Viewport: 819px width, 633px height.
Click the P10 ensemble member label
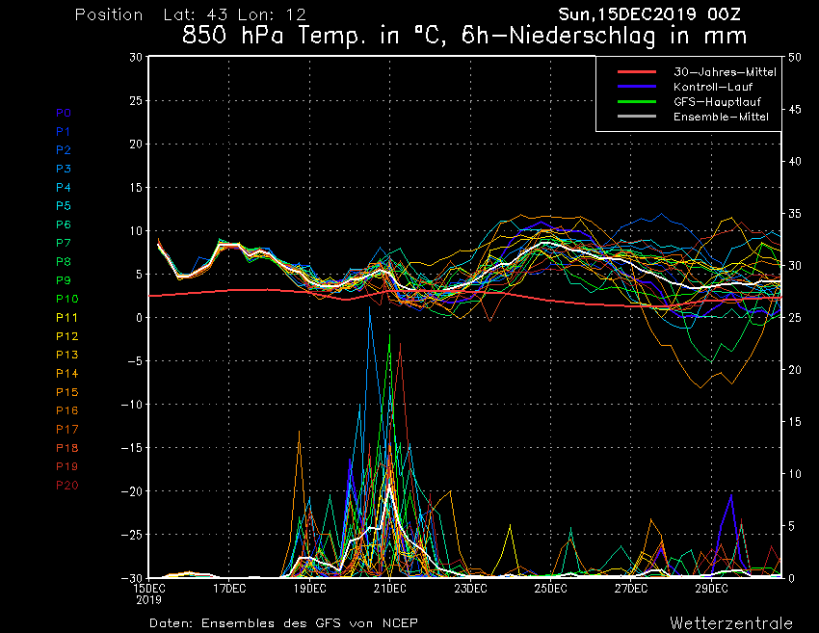[66, 299]
